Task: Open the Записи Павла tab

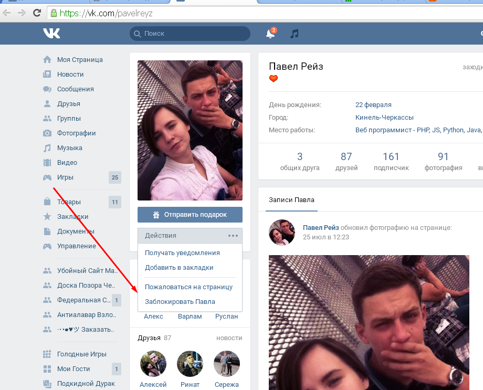Action: pyautogui.click(x=291, y=200)
